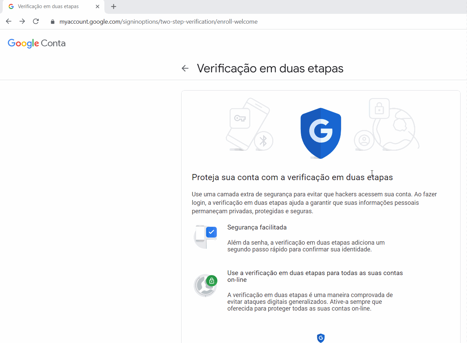Click the address bar URL

(x=158, y=22)
